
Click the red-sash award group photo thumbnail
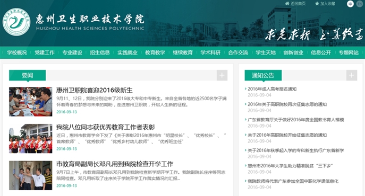(31, 139)
